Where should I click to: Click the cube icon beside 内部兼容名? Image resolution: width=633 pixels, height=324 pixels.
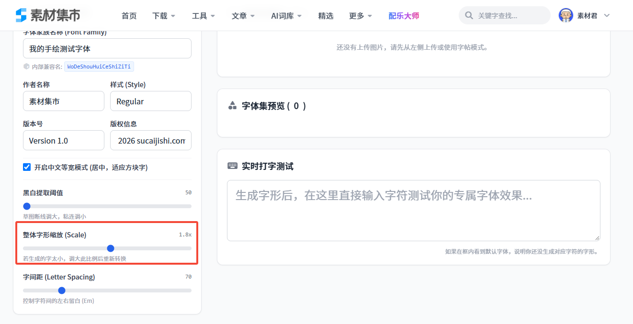[26, 67]
